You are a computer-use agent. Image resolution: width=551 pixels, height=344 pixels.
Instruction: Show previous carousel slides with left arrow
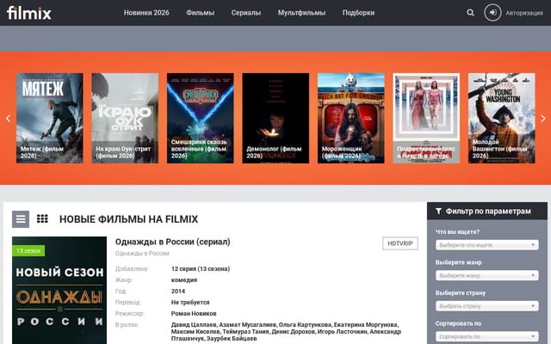coord(8,119)
